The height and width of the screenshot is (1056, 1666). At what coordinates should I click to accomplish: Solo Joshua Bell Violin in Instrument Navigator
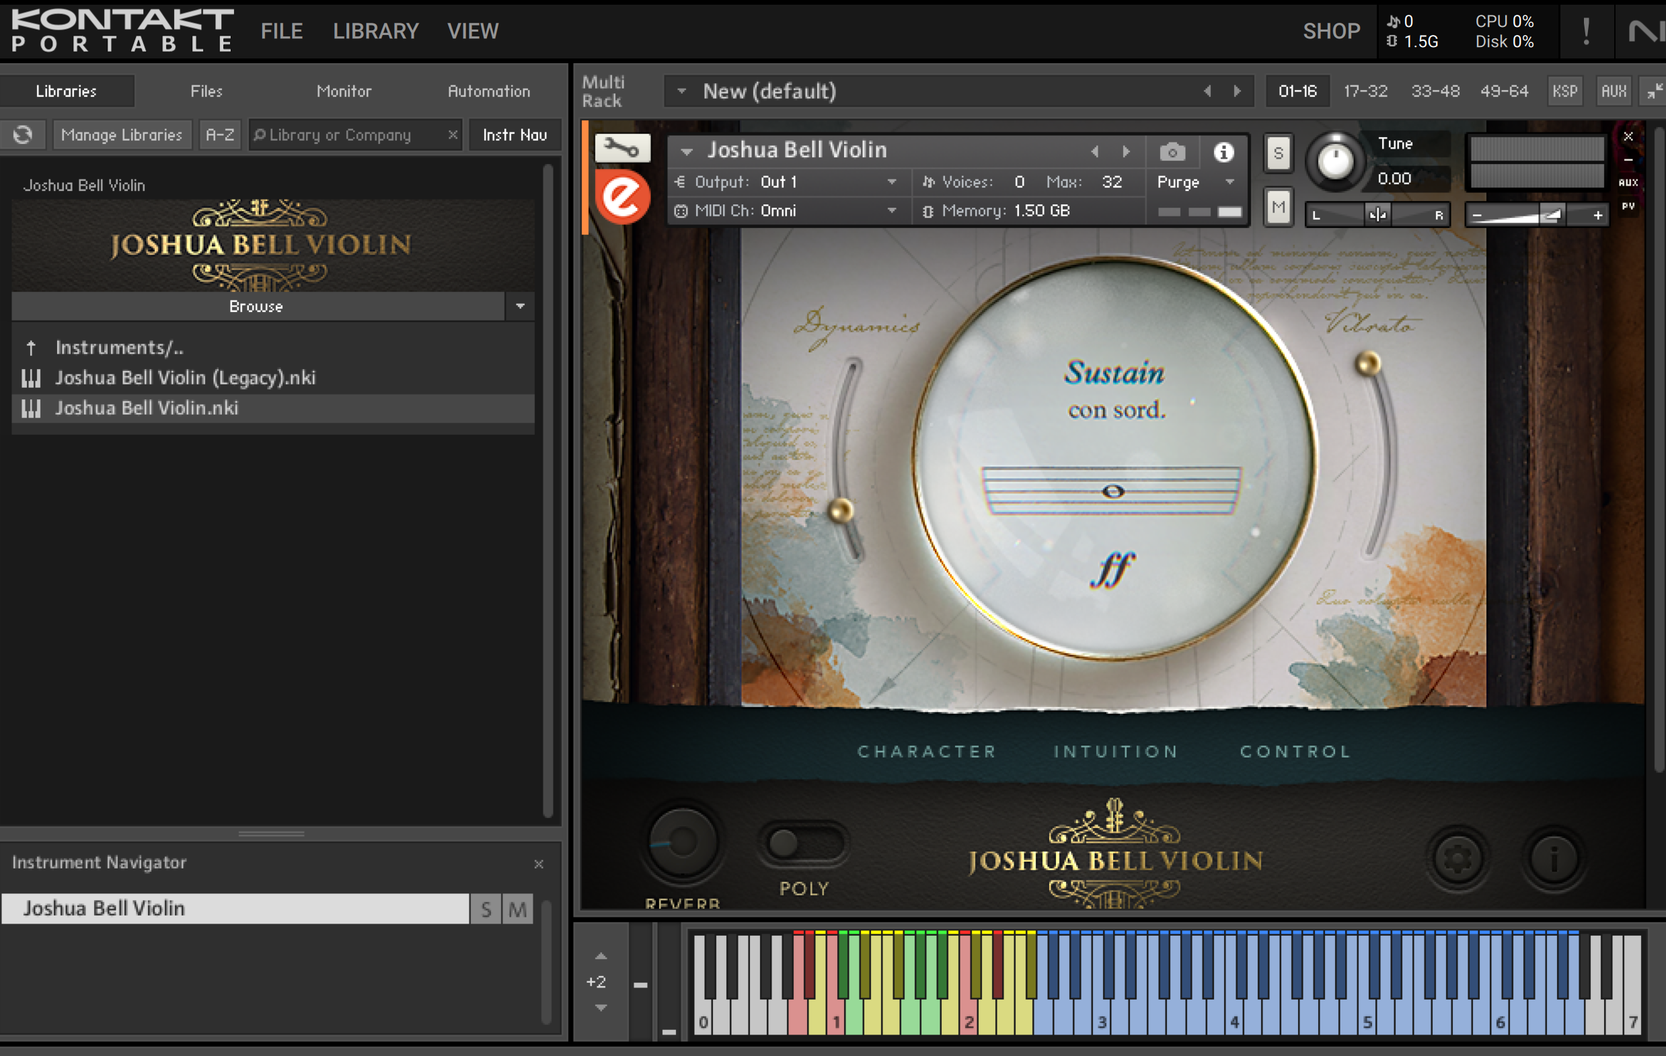[x=486, y=909]
